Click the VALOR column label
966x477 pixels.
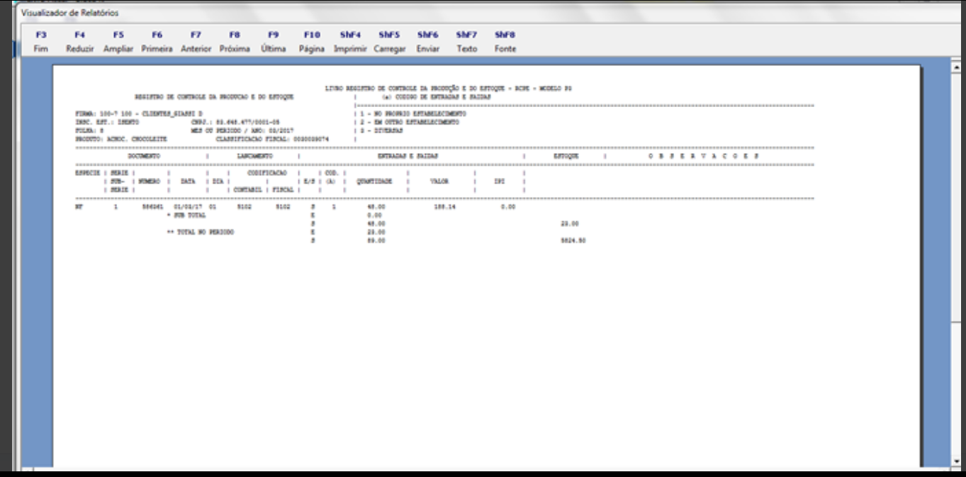439,181
